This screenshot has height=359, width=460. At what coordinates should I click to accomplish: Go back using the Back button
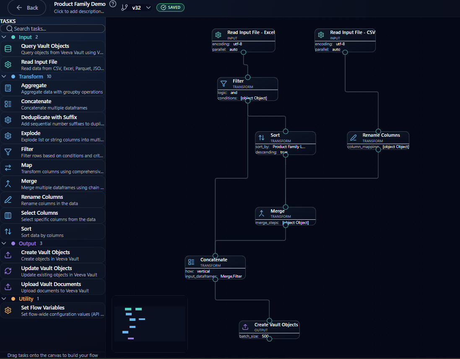tap(27, 8)
